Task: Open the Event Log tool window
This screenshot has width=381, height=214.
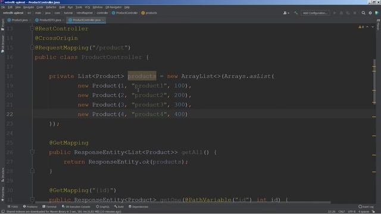Action: point(366,207)
